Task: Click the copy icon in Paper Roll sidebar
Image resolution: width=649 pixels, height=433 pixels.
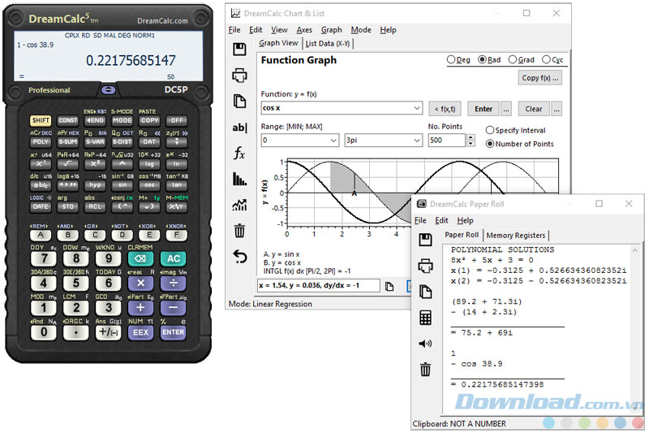Action: click(x=425, y=292)
